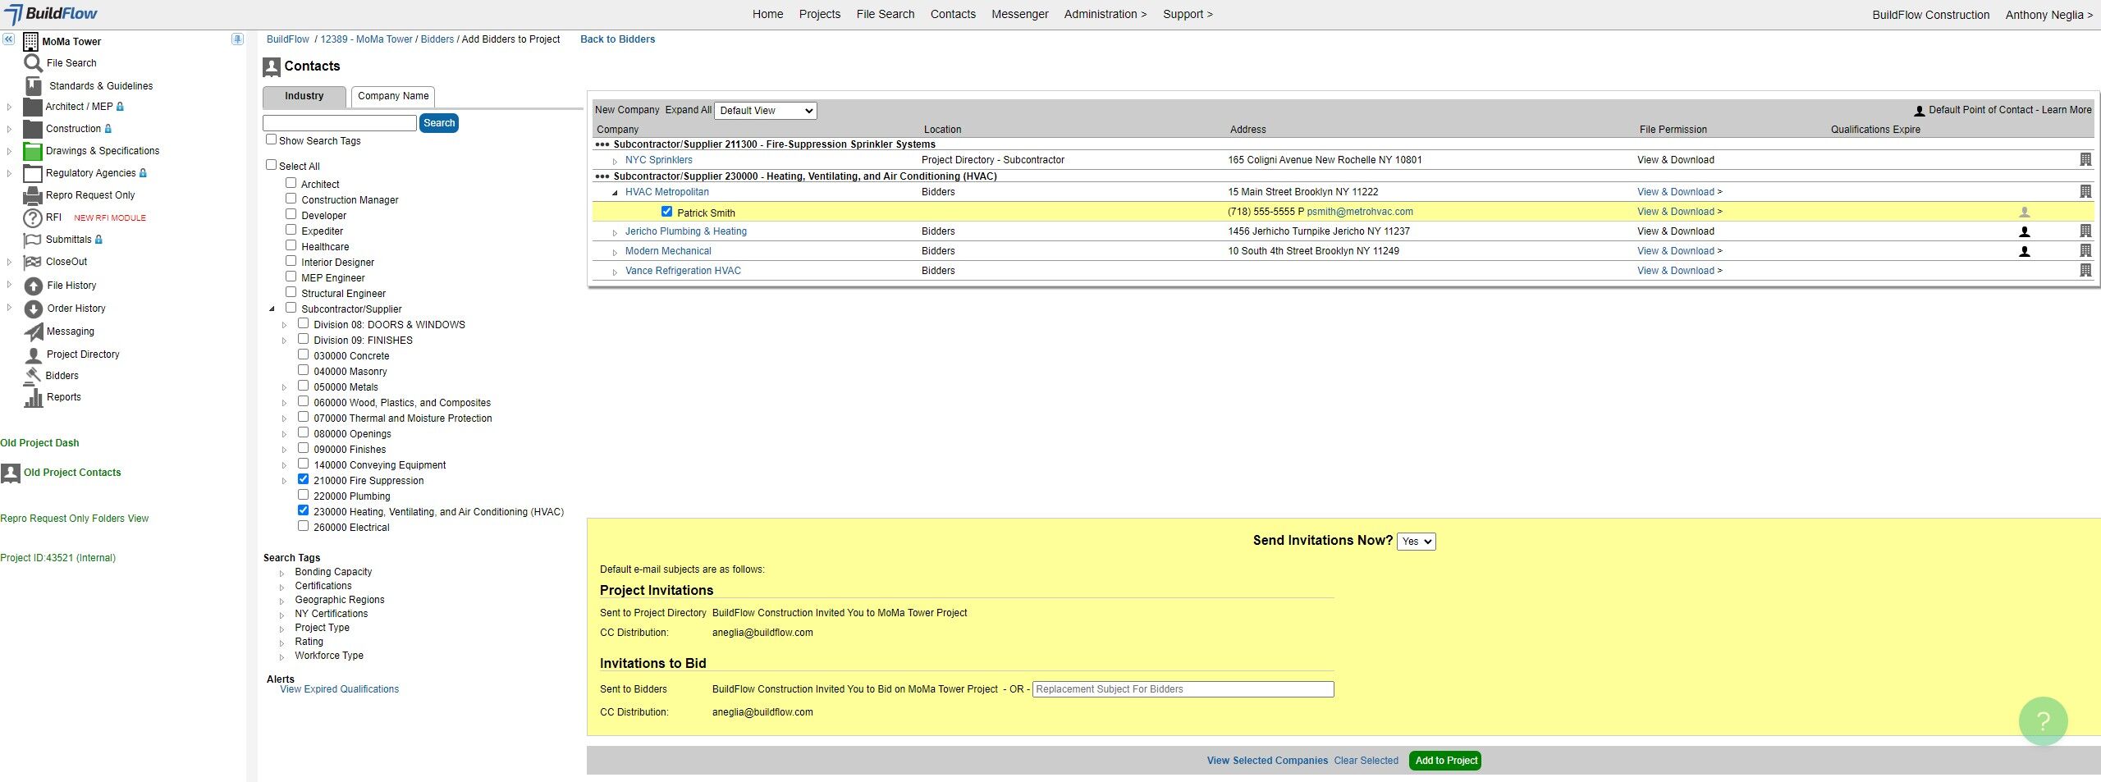Click the Clear Selected link
2101x782 pixels.
click(x=1366, y=761)
